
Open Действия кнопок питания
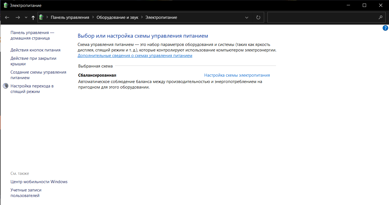(35, 50)
